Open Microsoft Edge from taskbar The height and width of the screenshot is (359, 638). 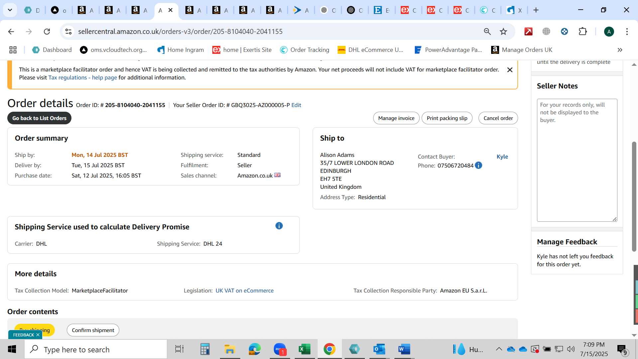point(255,349)
